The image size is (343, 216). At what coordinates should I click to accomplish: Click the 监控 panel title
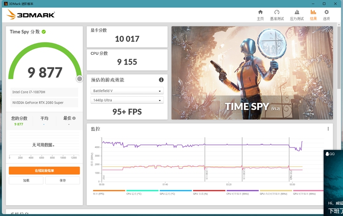(96, 129)
